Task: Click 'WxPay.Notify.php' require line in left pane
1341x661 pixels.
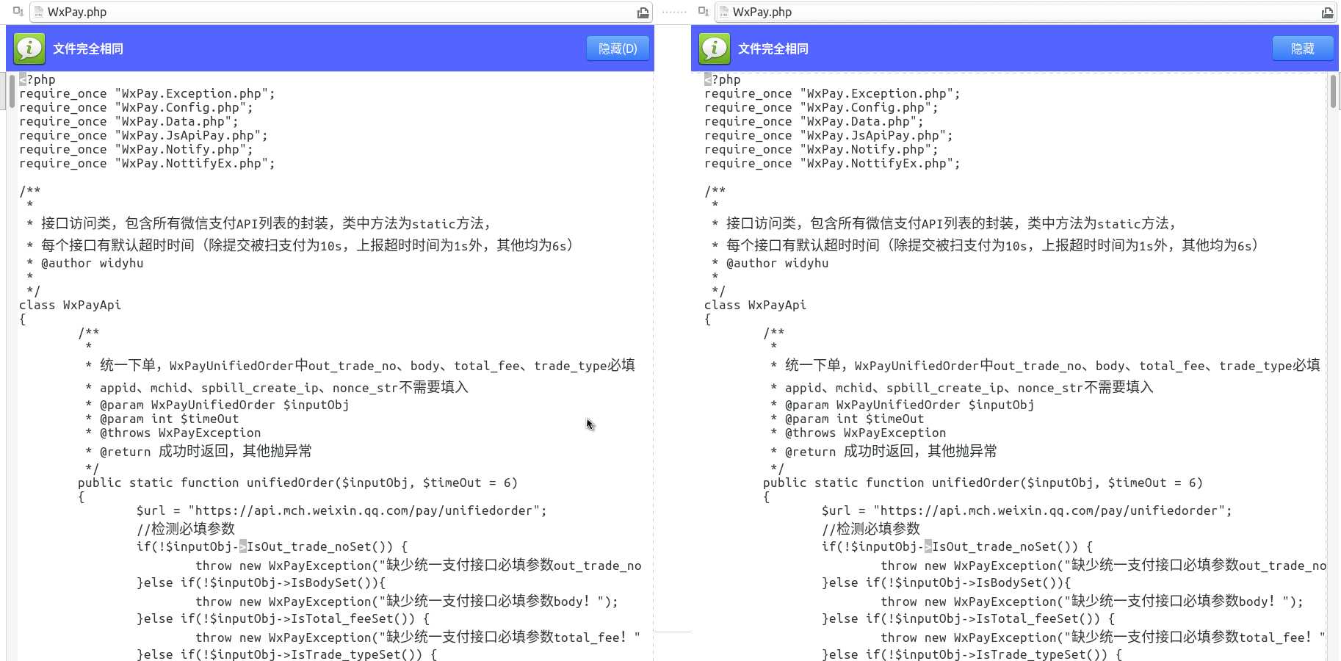Action: click(136, 149)
